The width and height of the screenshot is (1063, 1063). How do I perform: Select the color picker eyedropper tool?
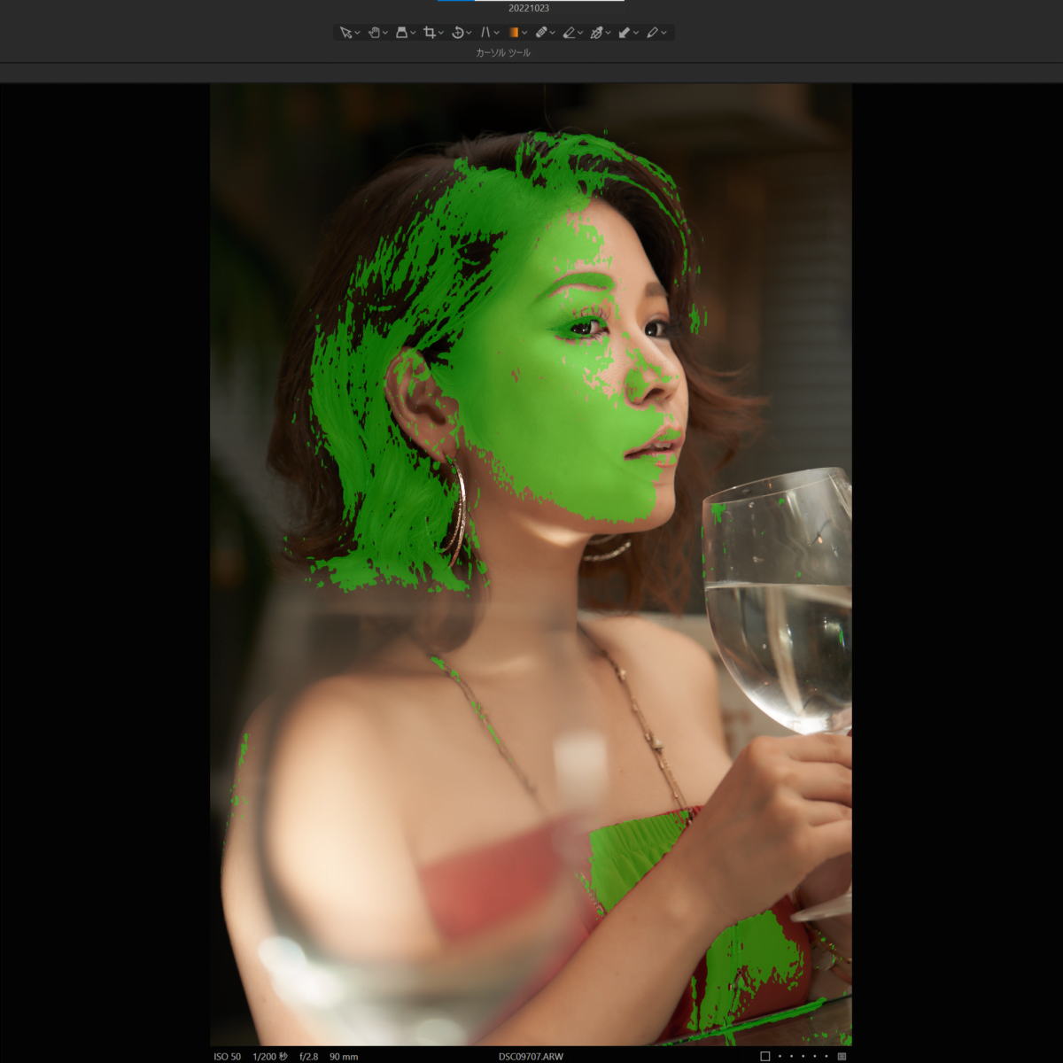tap(596, 33)
